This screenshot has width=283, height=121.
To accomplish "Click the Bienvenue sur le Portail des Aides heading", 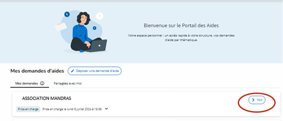I will tap(181, 26).
